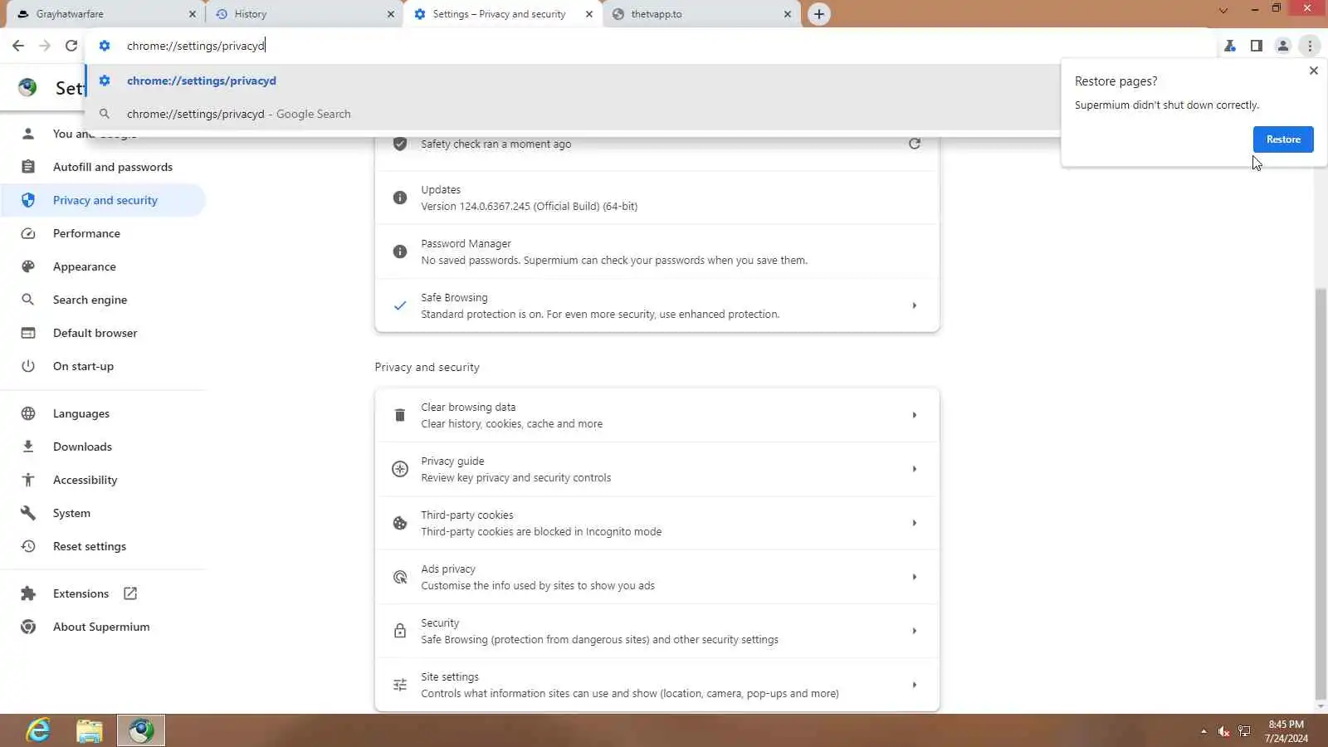The image size is (1328, 747).
Task: Click the Default browser window icon
Action: (x=28, y=333)
